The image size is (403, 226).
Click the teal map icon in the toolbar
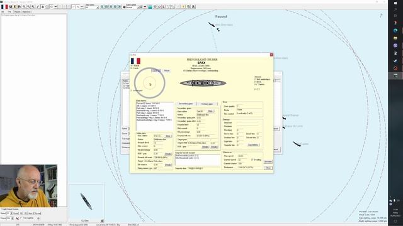point(150,7)
